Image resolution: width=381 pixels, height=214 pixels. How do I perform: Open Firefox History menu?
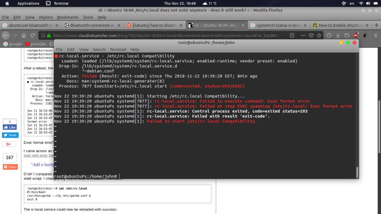coord(46,17)
